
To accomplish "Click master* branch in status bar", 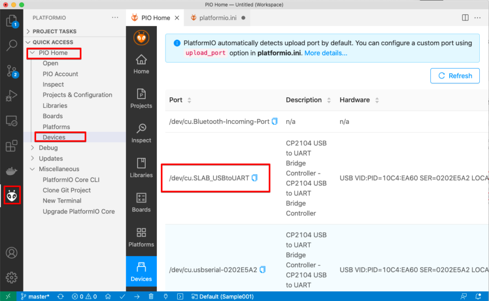I will (35, 296).
